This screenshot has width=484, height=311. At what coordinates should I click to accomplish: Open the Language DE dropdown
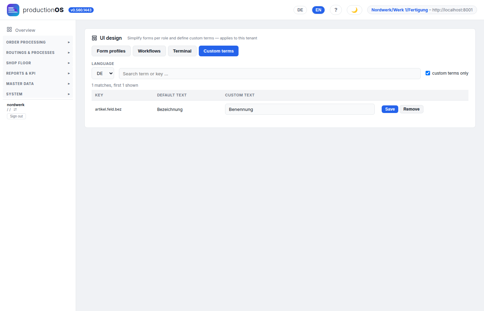(x=103, y=74)
